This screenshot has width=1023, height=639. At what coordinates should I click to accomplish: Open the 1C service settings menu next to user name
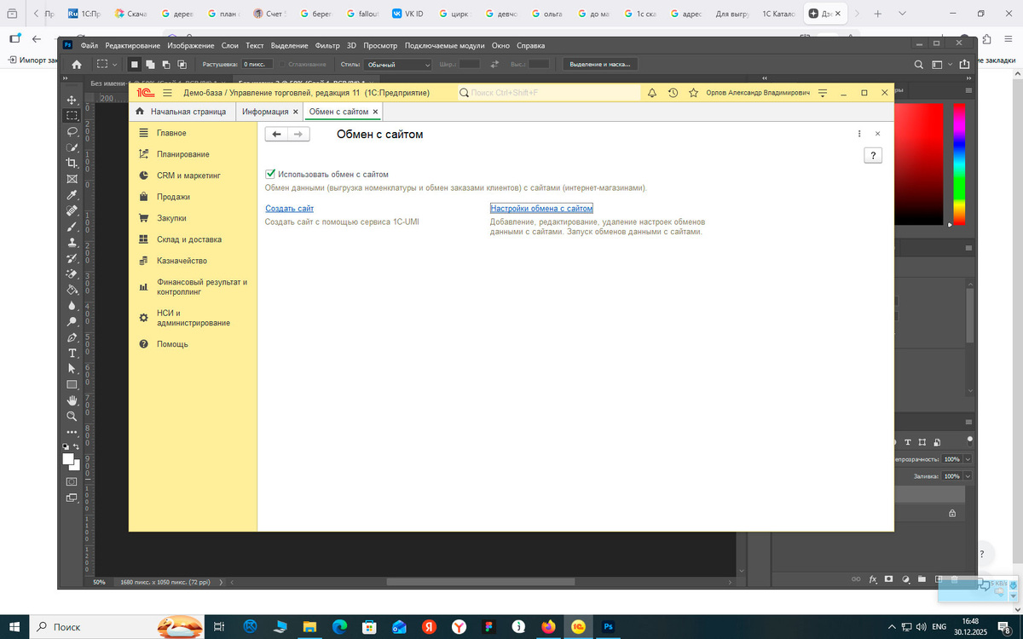click(x=823, y=93)
